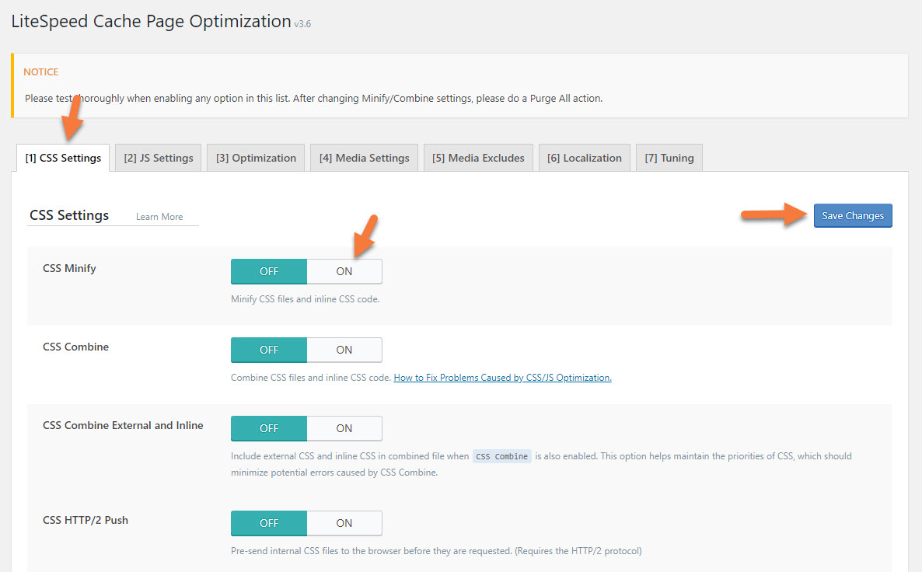Screen dimensions: 922x572
Task: Click the CSS/JS Optimization troubleshooting link
Action: click(x=502, y=377)
